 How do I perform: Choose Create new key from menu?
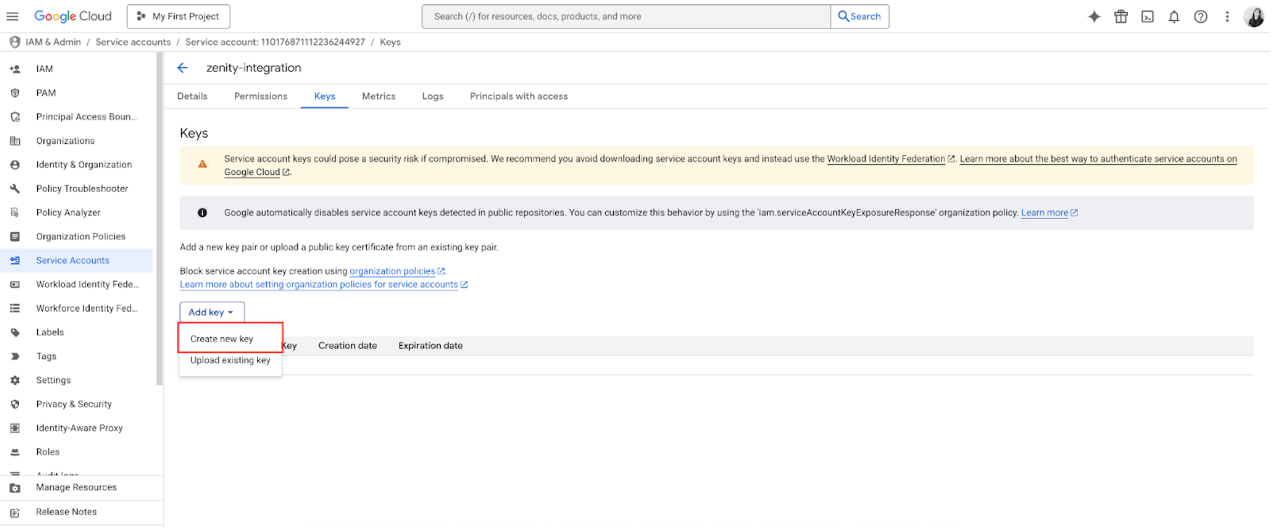coord(221,339)
